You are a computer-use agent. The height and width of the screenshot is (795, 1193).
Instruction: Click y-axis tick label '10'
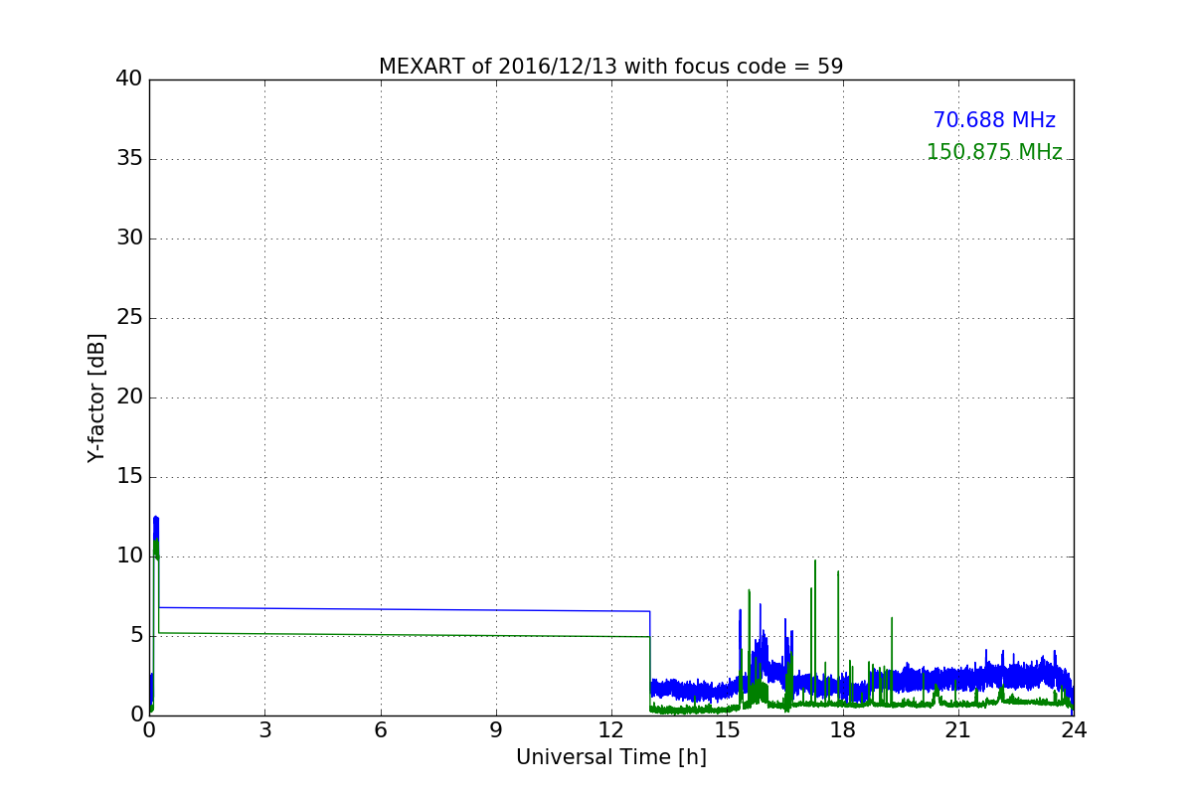129,556
